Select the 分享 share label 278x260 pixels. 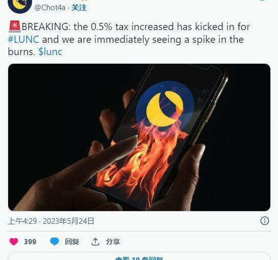pos(113,242)
